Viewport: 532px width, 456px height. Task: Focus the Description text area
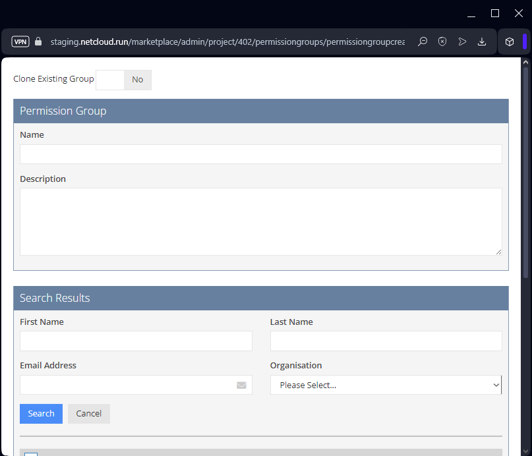[260, 221]
